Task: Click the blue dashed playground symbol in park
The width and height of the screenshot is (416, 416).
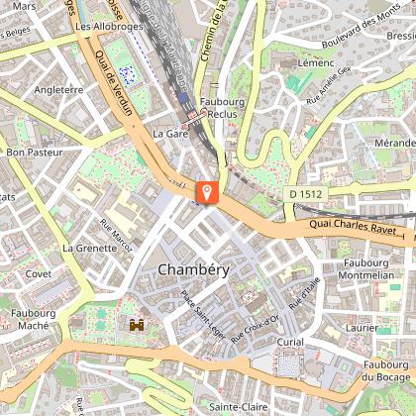Action: 128,73
